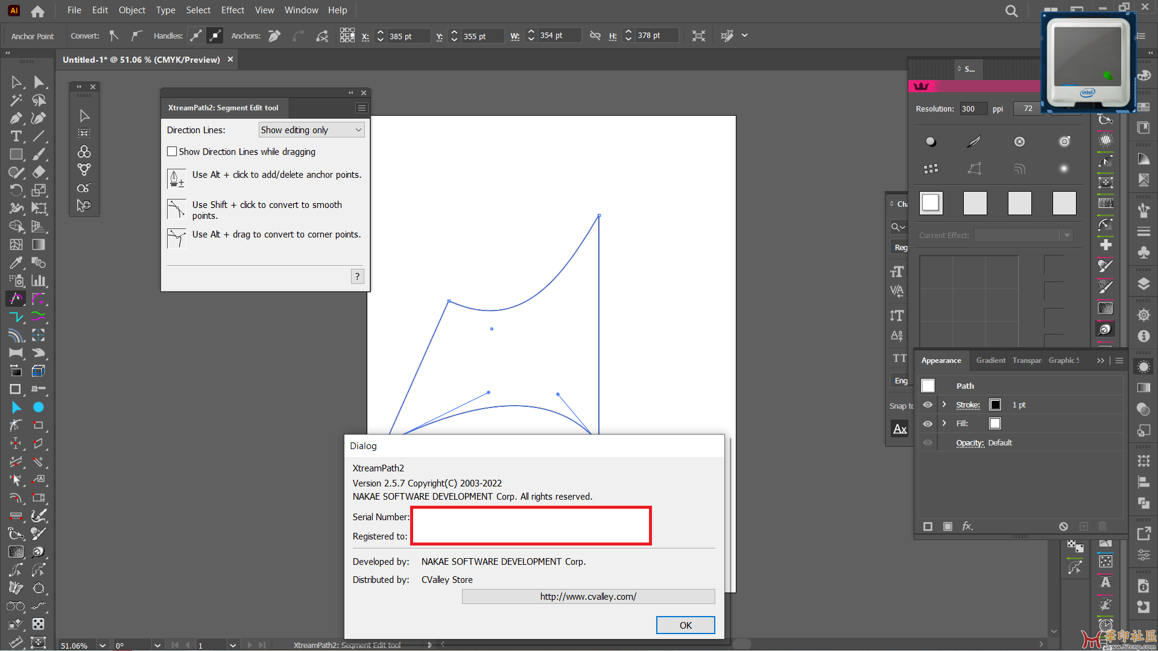Click Clear Appearance icon in Appearance panel

[x=1063, y=526]
